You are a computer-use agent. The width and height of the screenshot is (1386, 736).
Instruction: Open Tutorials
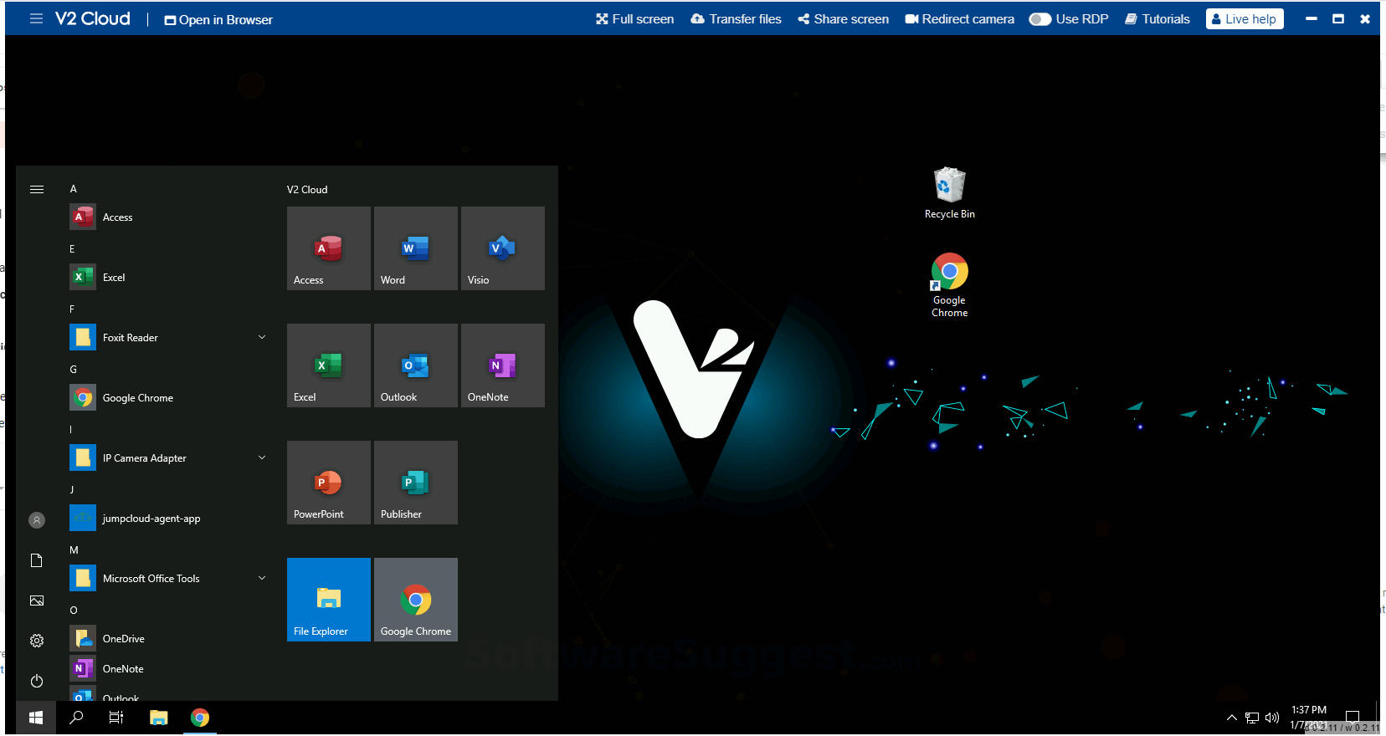(1157, 19)
